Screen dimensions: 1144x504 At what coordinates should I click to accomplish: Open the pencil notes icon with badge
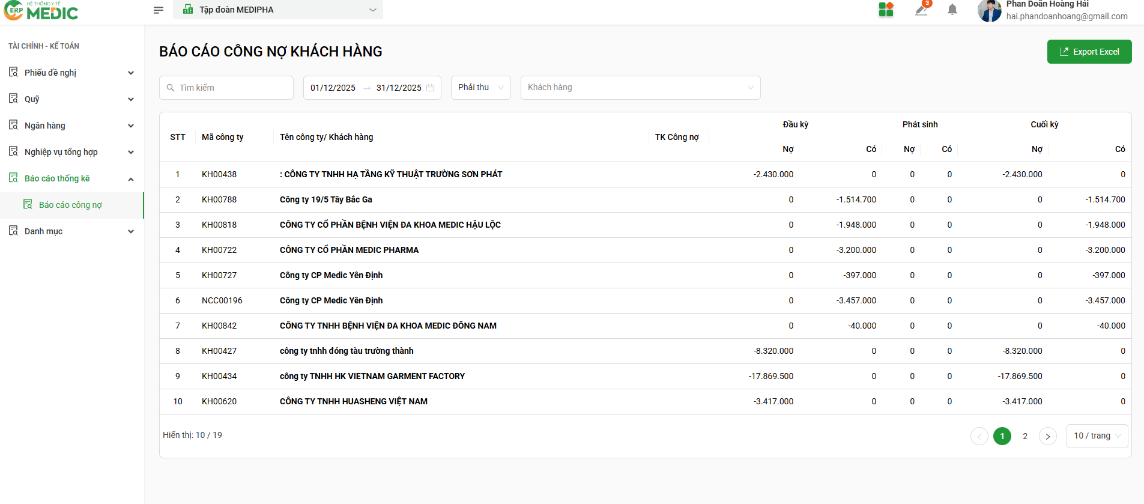921,10
